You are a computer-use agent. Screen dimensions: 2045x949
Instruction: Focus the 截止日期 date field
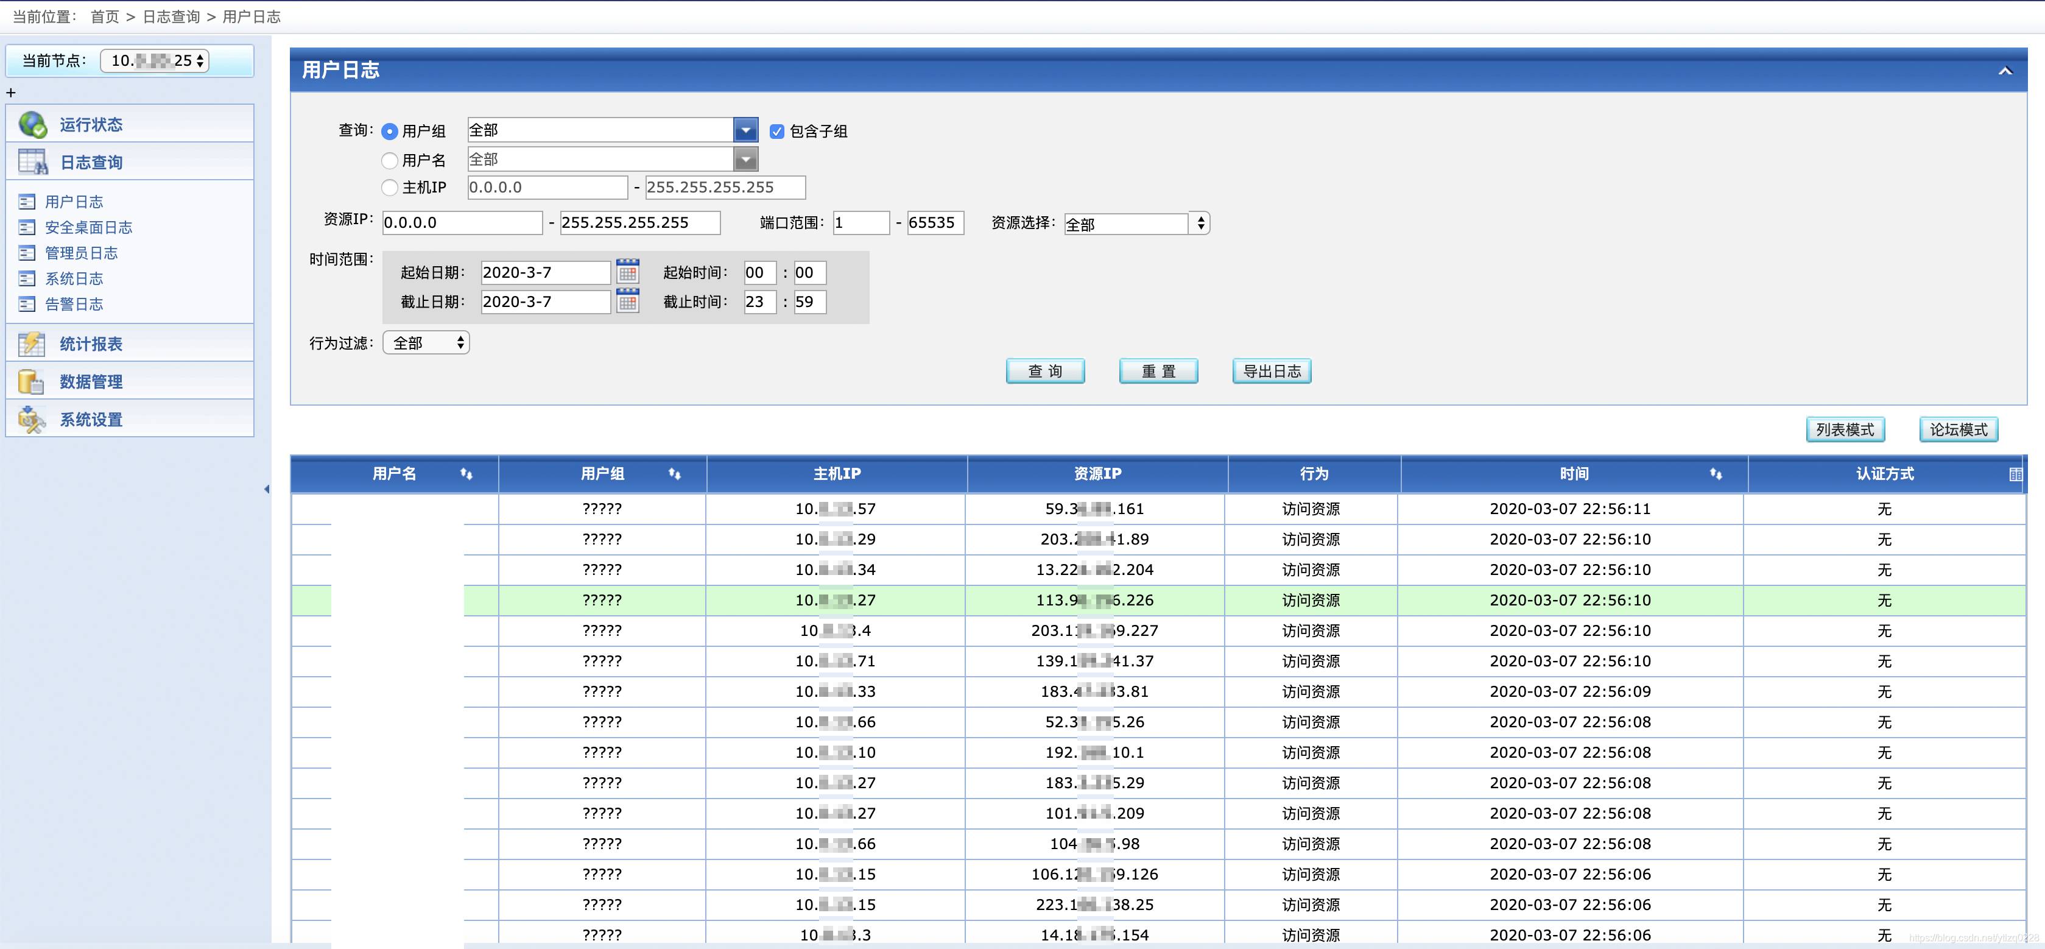[546, 302]
